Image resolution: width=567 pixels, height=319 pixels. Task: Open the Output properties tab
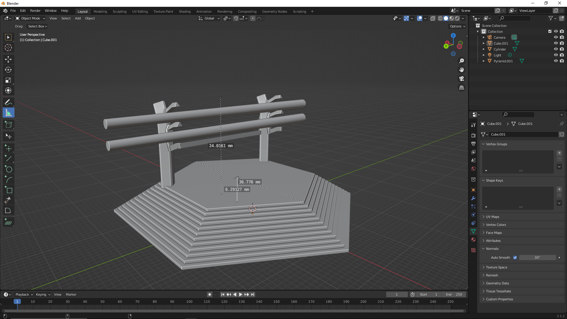point(473,144)
